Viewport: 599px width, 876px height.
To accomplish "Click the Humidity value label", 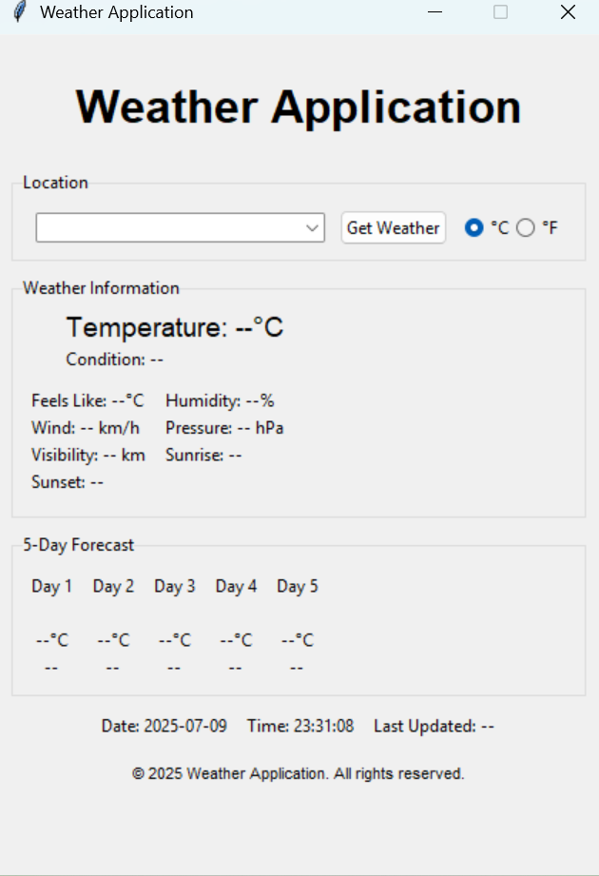I will 220,401.
